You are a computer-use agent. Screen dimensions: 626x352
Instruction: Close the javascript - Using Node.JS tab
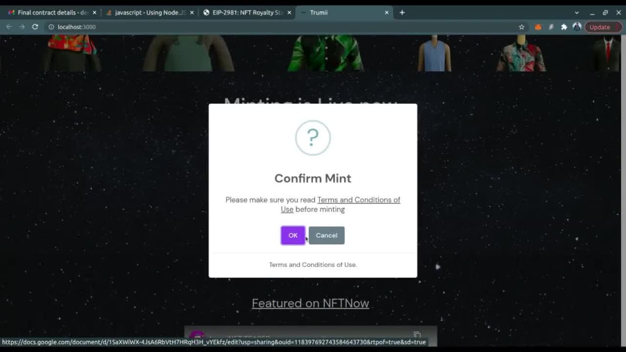(192, 13)
